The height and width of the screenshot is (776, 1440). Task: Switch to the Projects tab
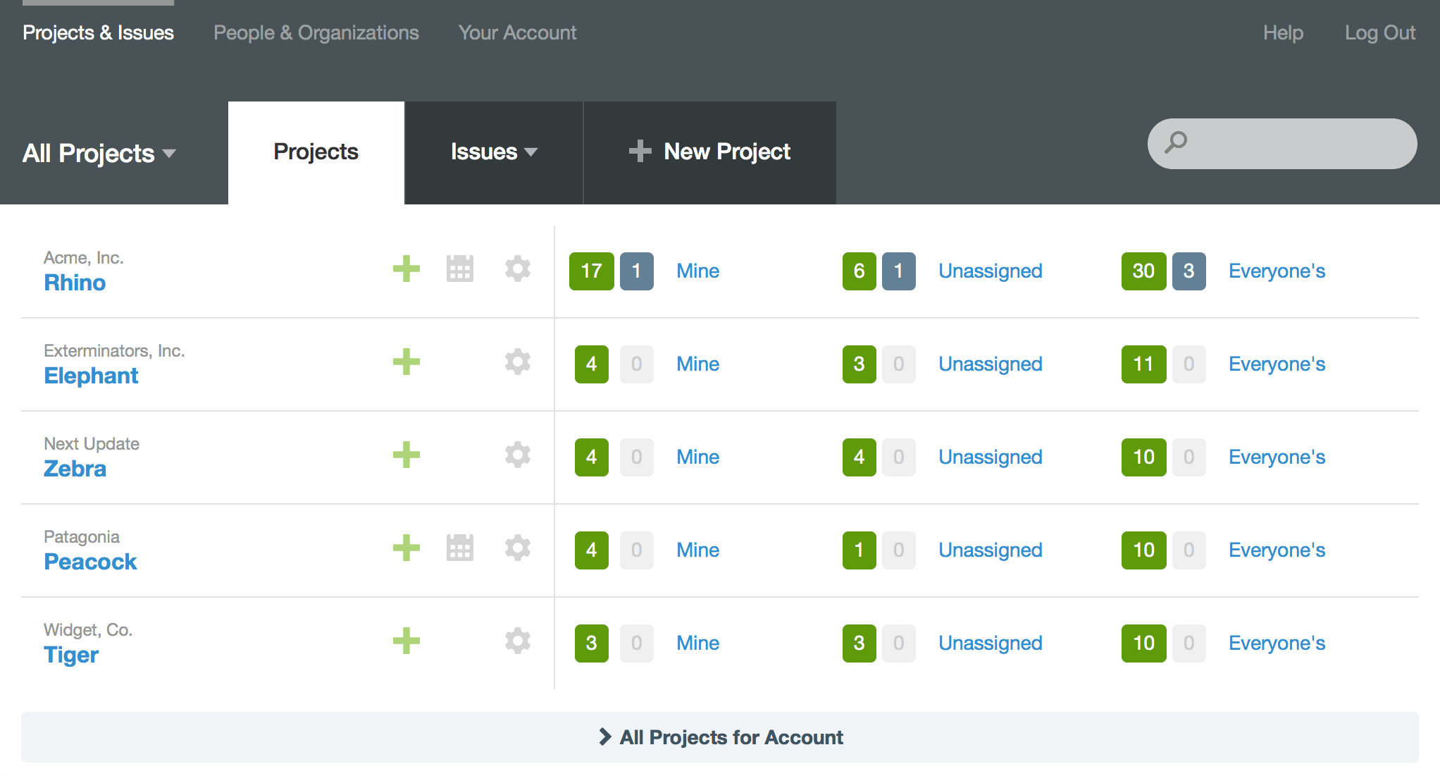pos(316,152)
